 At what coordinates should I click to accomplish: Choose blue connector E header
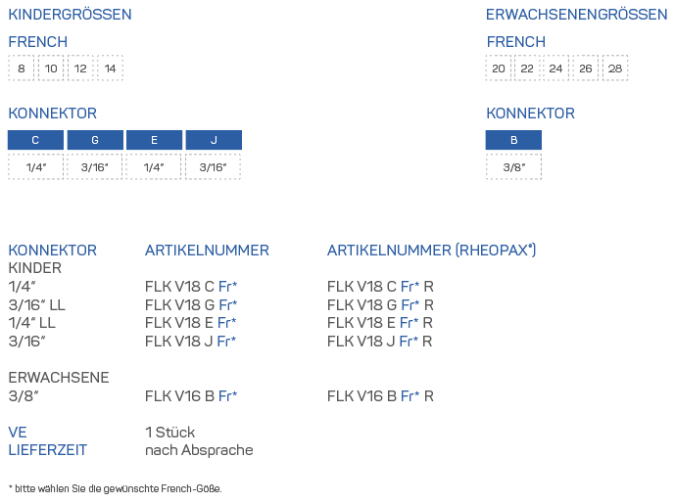(154, 140)
